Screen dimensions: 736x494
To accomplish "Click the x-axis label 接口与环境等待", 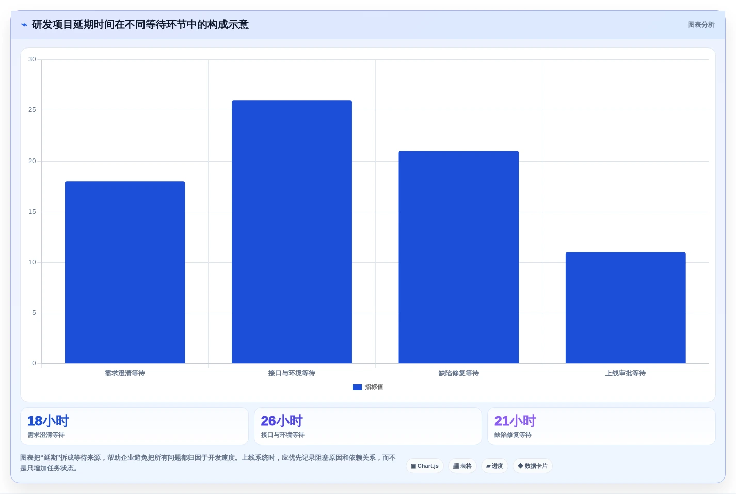I will pos(292,373).
